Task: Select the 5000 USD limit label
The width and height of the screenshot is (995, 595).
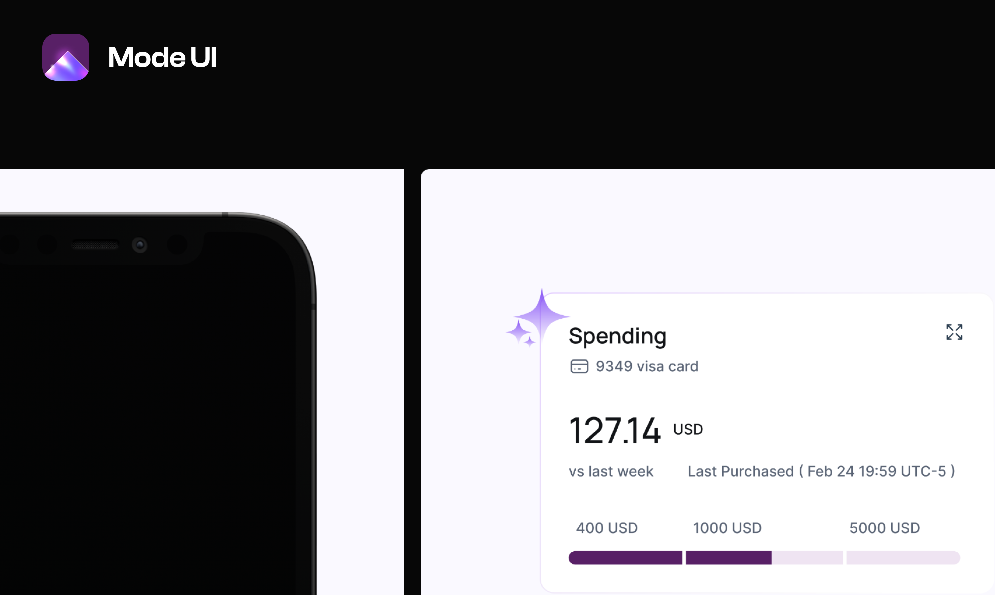Action: coord(884,528)
